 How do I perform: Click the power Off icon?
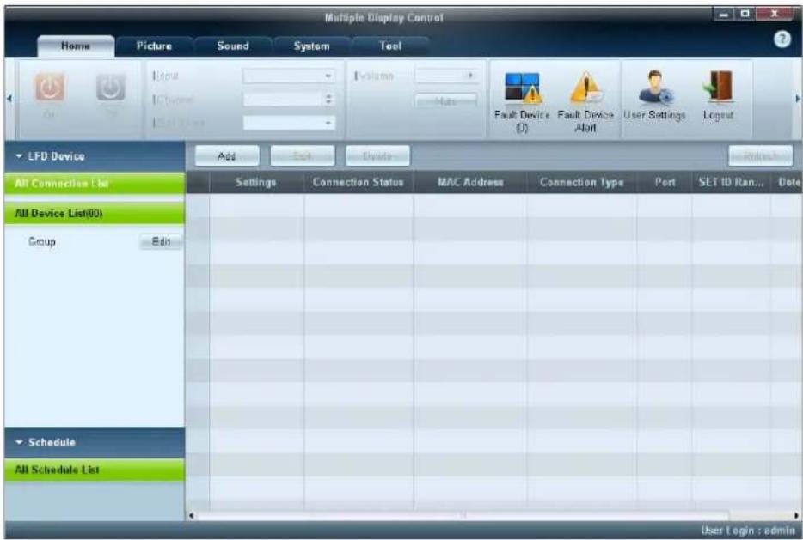click(x=111, y=88)
